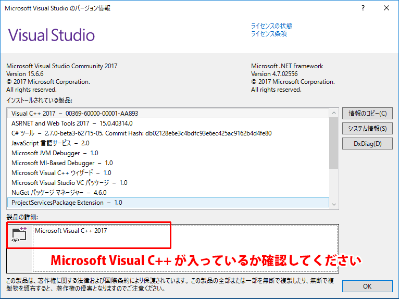Select Microsoft MI-Based Debugger row
The image size is (399, 299).
click(x=168, y=163)
